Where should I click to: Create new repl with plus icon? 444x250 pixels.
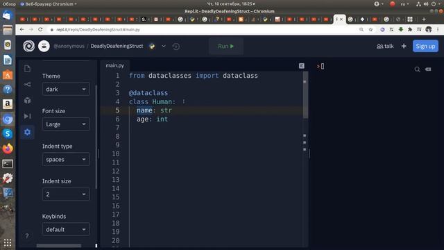(404, 46)
